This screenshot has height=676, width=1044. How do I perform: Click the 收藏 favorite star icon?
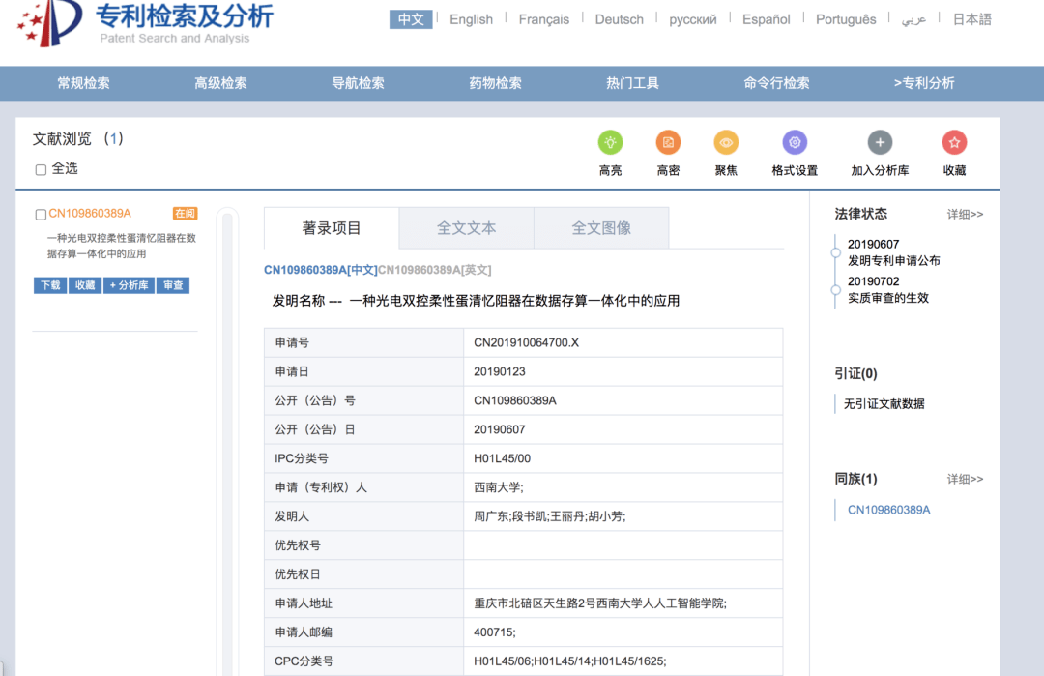tap(953, 141)
